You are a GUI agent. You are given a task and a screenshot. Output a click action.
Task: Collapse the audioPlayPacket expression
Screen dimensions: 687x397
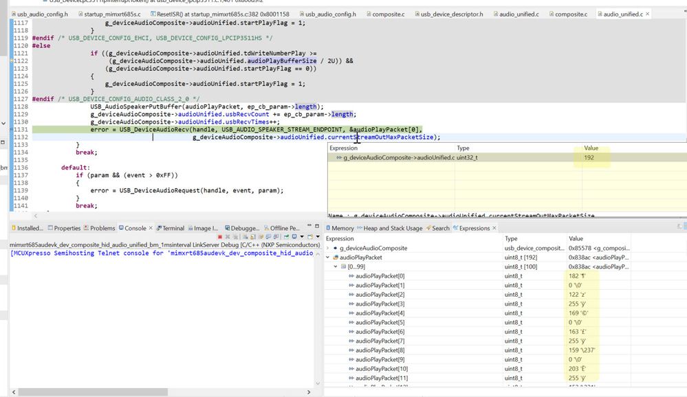328,258
